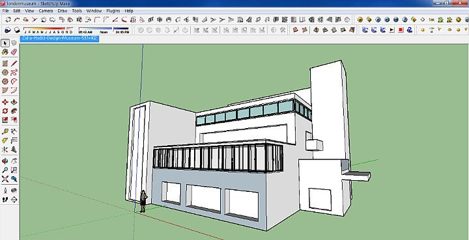This screenshot has height=240, width=469.
Task: Select the Paint Bucket tool
Action: coord(5,52)
